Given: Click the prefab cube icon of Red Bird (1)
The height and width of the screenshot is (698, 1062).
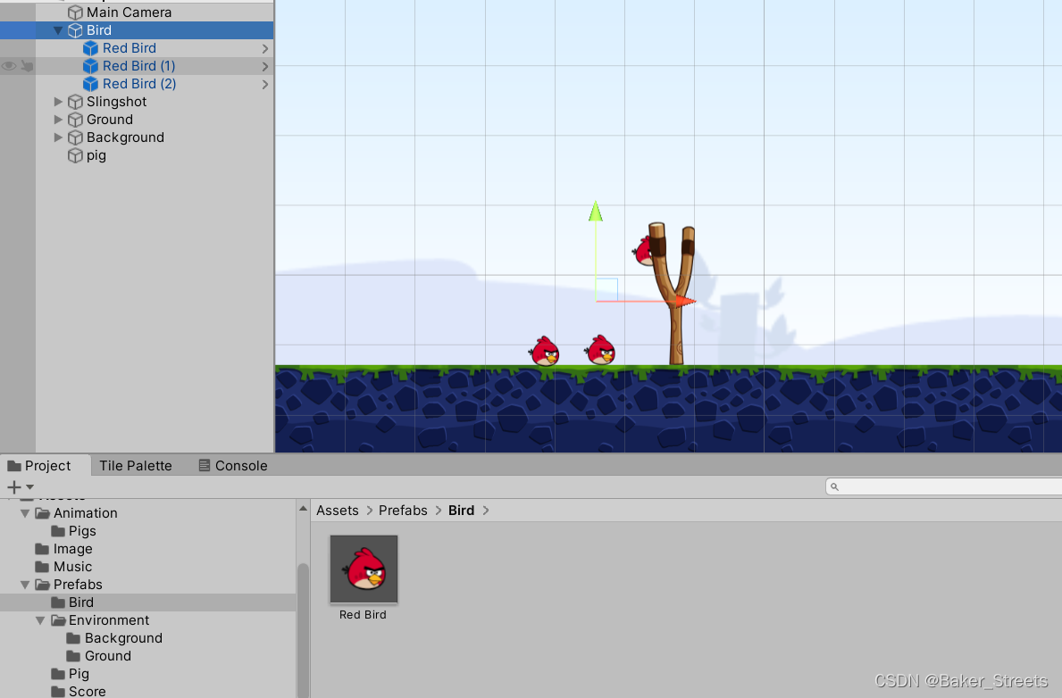Looking at the screenshot, I should coord(90,66).
